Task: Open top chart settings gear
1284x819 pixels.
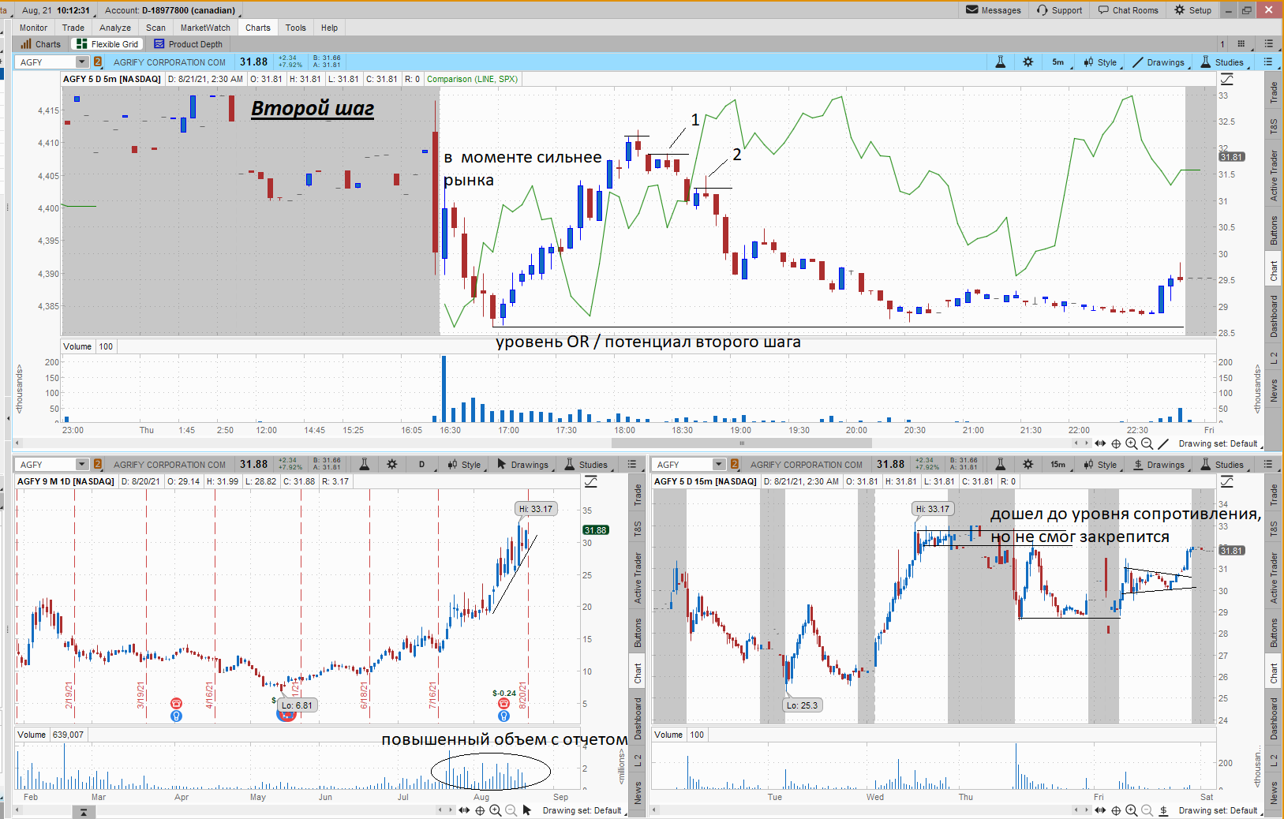Action: [1028, 62]
